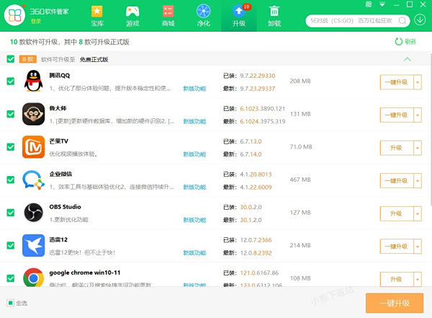Viewport: 432px width, 318px height.
Task: Click the 腾讯QQ name text
Action: pos(60,76)
